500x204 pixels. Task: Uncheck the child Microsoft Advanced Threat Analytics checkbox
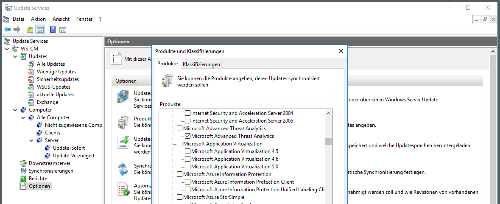(188, 136)
